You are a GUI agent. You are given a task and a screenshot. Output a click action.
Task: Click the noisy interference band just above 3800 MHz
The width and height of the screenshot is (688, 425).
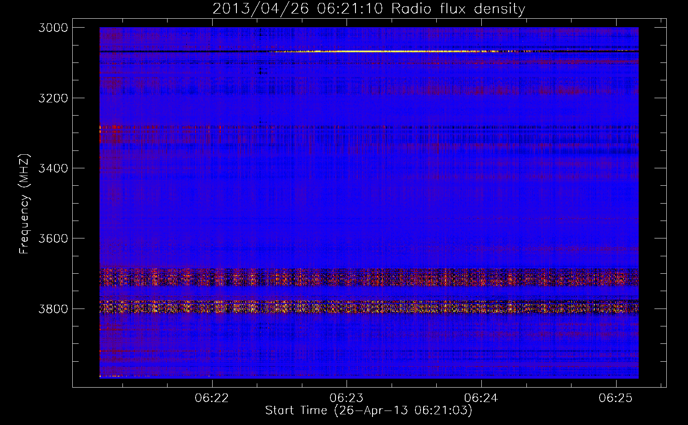(369, 306)
